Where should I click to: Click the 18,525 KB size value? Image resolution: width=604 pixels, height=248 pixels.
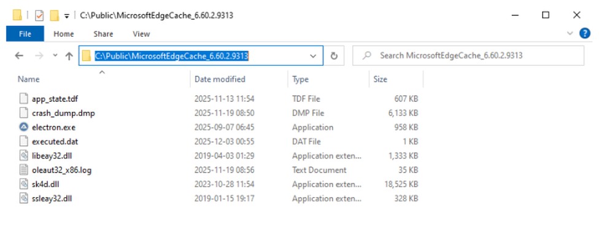click(401, 184)
